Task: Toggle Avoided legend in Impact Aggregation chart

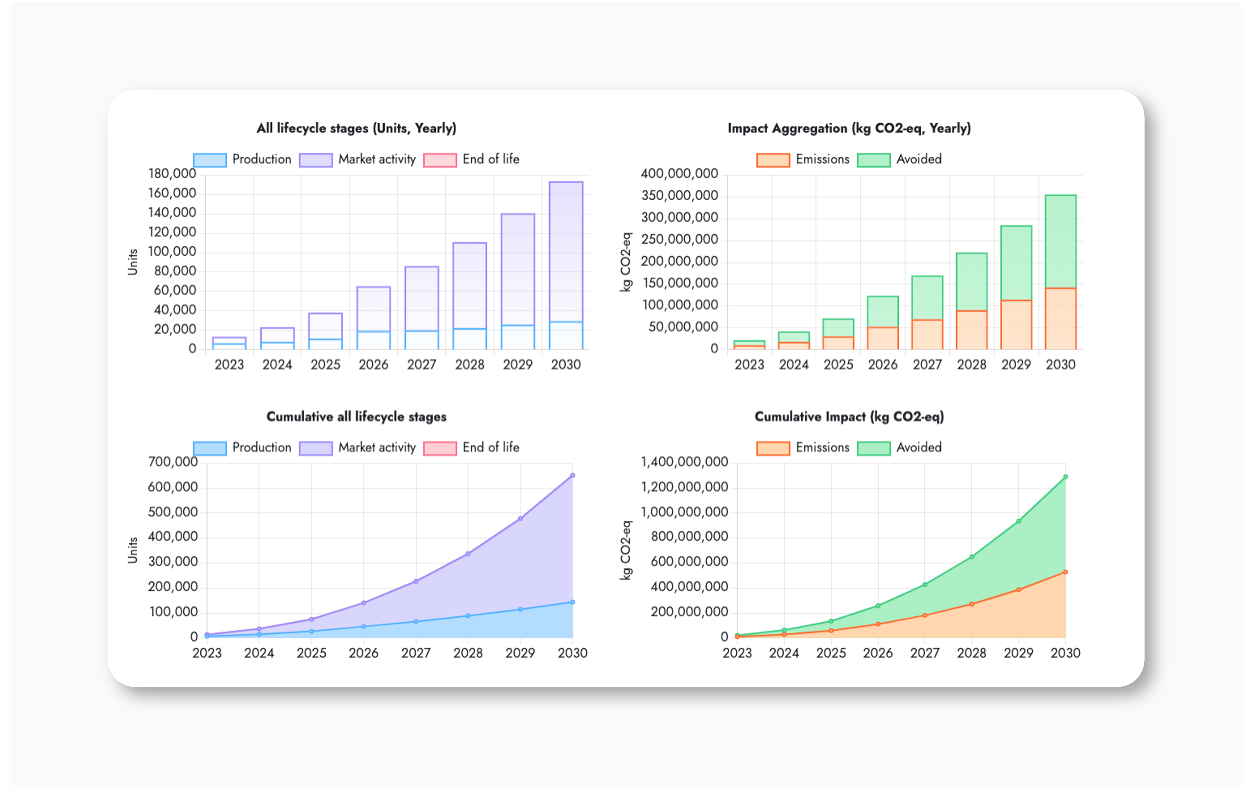Action: point(900,159)
